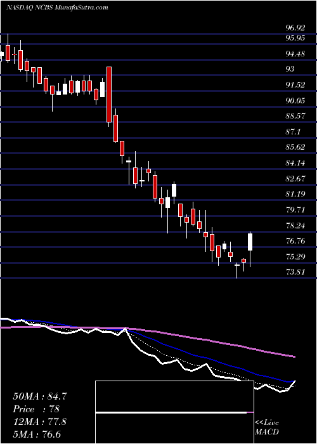Click the 82.67 price axis label

[295, 179]
